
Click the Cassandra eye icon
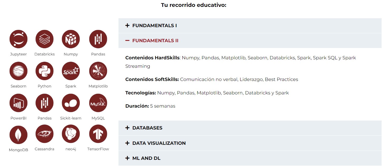click(45, 134)
